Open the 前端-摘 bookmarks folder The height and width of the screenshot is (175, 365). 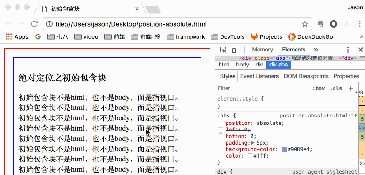[x=146, y=36]
